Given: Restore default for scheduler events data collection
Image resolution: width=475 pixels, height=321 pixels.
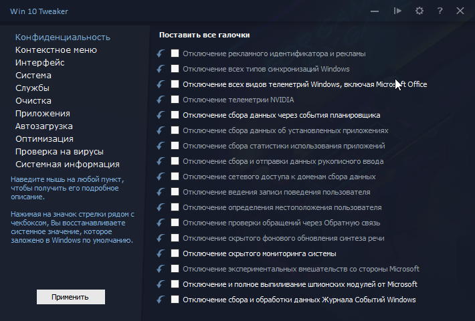Looking at the screenshot, I should tap(161, 115).
